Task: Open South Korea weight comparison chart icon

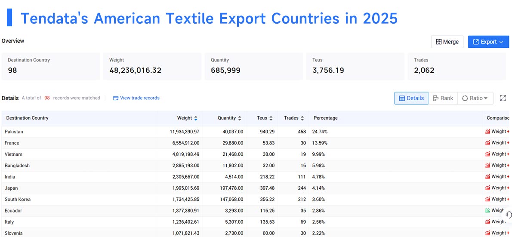Action: [487, 199]
